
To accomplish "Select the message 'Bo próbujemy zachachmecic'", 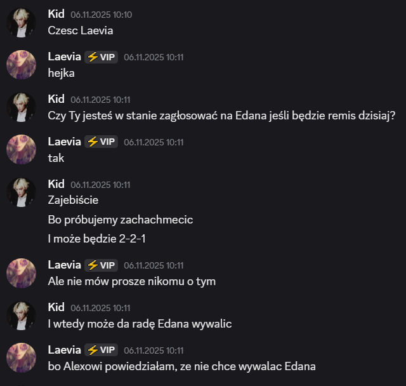I will tap(121, 220).
